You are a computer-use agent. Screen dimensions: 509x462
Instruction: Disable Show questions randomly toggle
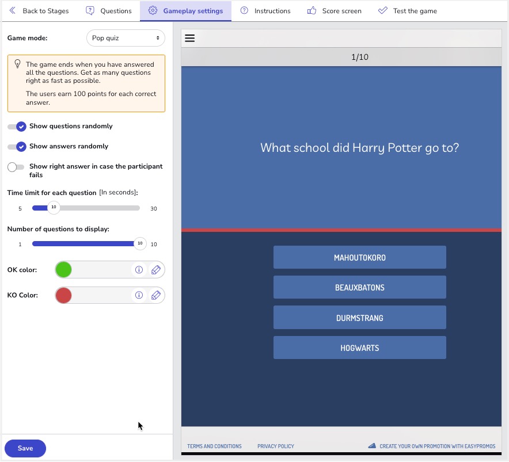point(17,127)
